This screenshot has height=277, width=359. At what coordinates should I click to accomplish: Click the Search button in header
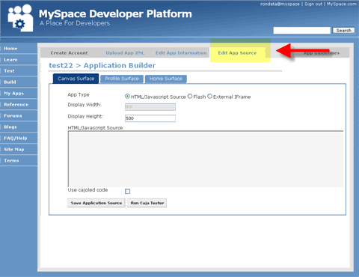coord(343,31)
